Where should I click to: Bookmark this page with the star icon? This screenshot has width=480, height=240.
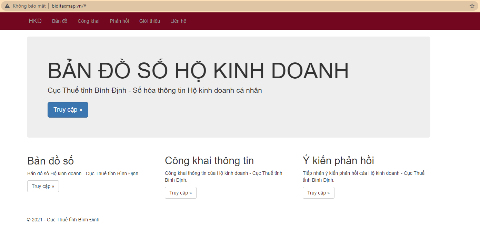(x=472, y=6)
